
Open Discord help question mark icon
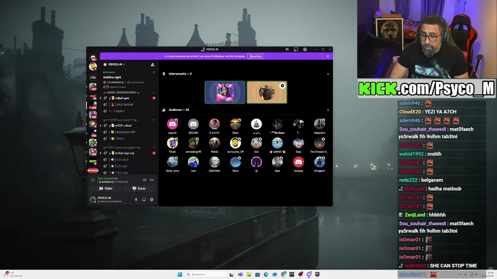click(x=305, y=49)
